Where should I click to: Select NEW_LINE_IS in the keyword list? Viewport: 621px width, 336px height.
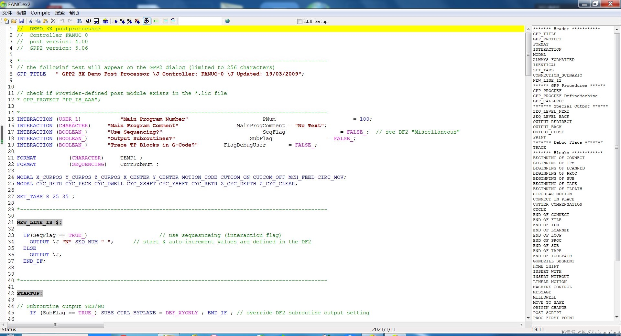pyautogui.click(x=547, y=80)
